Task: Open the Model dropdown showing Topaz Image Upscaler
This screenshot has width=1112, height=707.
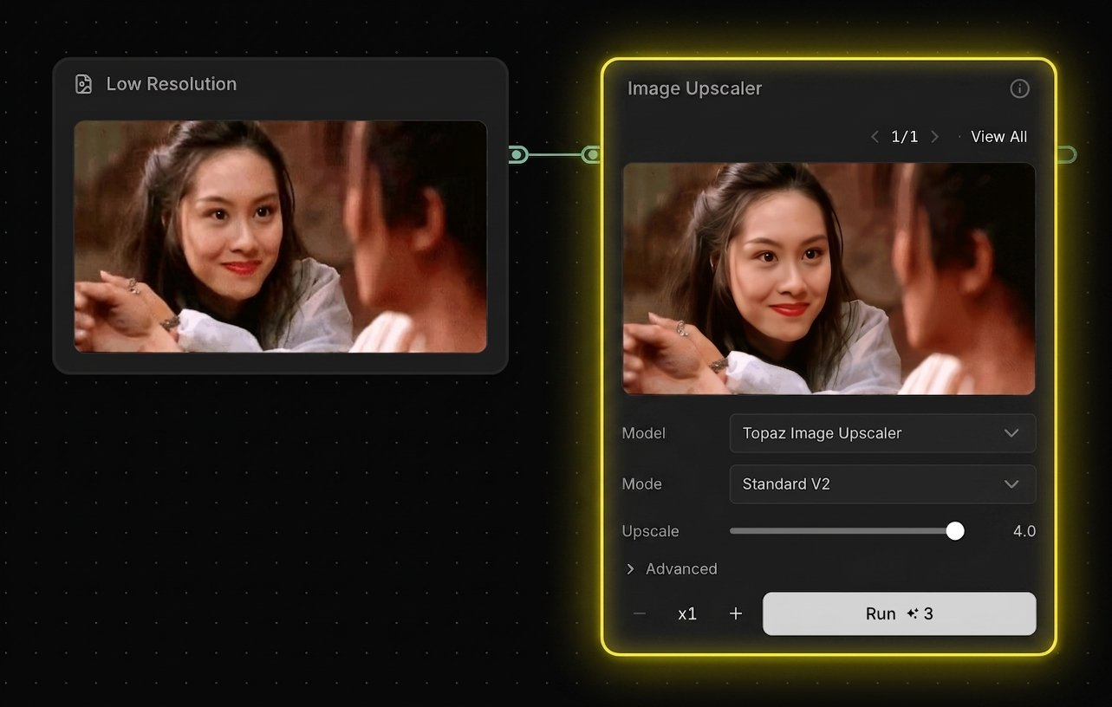Action: (882, 433)
